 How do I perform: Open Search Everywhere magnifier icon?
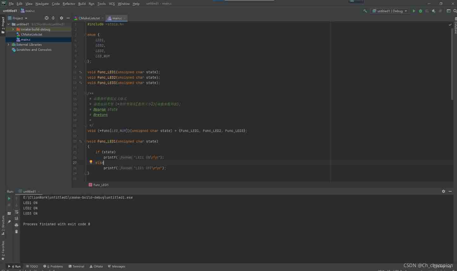click(455, 11)
